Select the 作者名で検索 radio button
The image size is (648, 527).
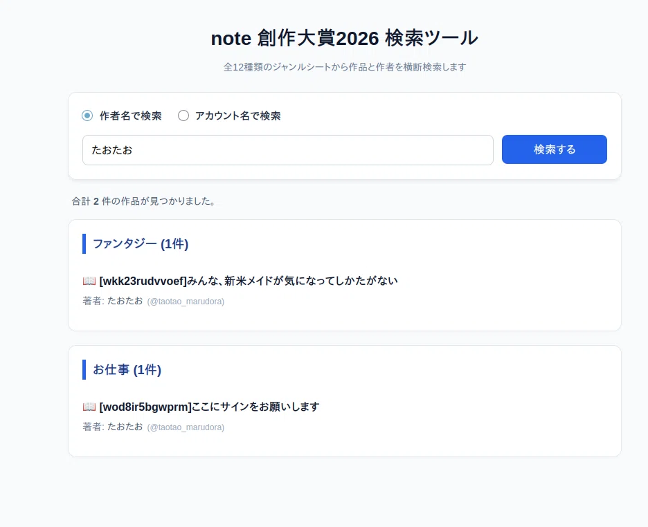[87, 115]
